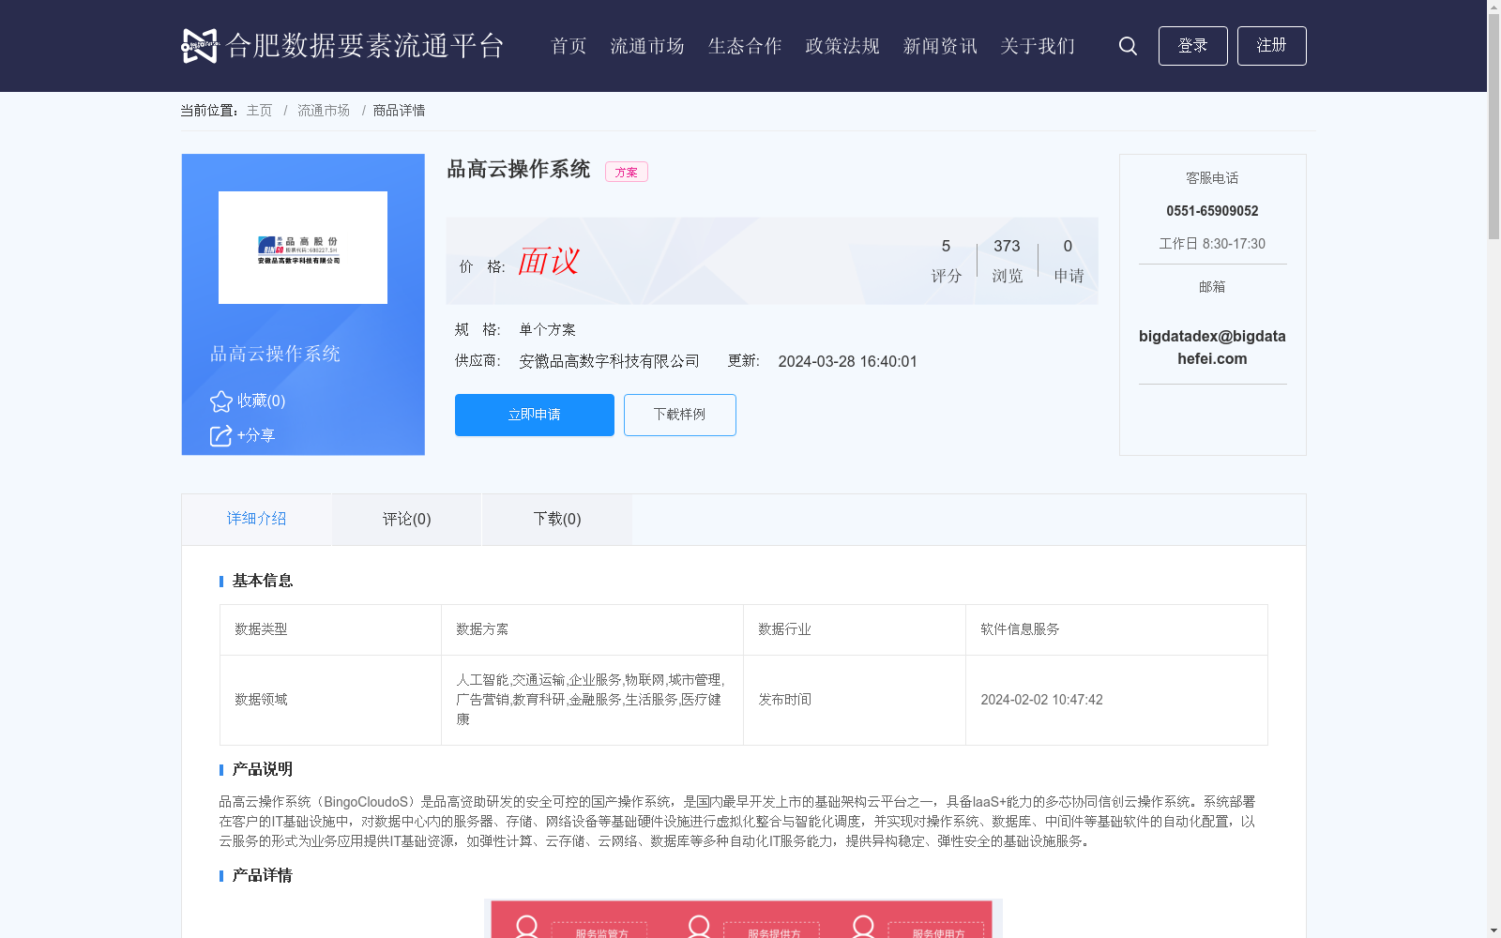Viewport: 1501px width, 938px height.
Task: Click the 单个方案 specification value
Action: coord(547,330)
